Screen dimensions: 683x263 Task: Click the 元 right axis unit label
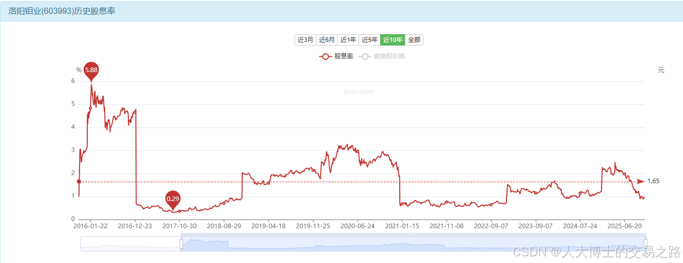(x=661, y=70)
